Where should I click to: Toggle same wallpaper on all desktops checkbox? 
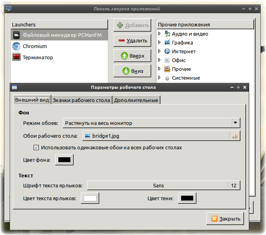click(36, 148)
